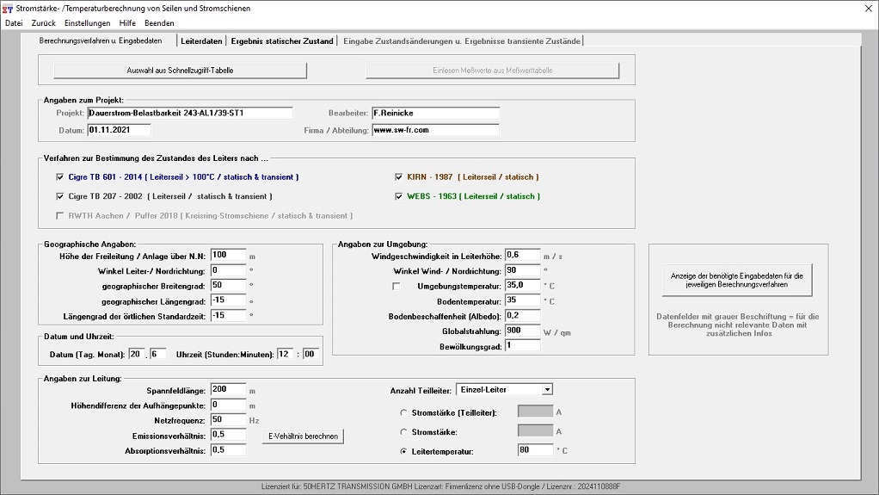This screenshot has width=879, height=495.
Task: Toggle the KIRN - 1987 checkbox
Action: 399,177
